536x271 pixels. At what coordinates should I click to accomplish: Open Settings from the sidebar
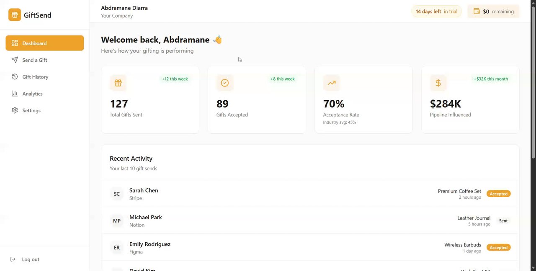[x=45, y=110]
